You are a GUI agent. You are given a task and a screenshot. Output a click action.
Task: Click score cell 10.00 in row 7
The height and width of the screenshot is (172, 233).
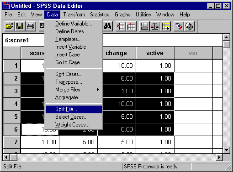coord(40,142)
